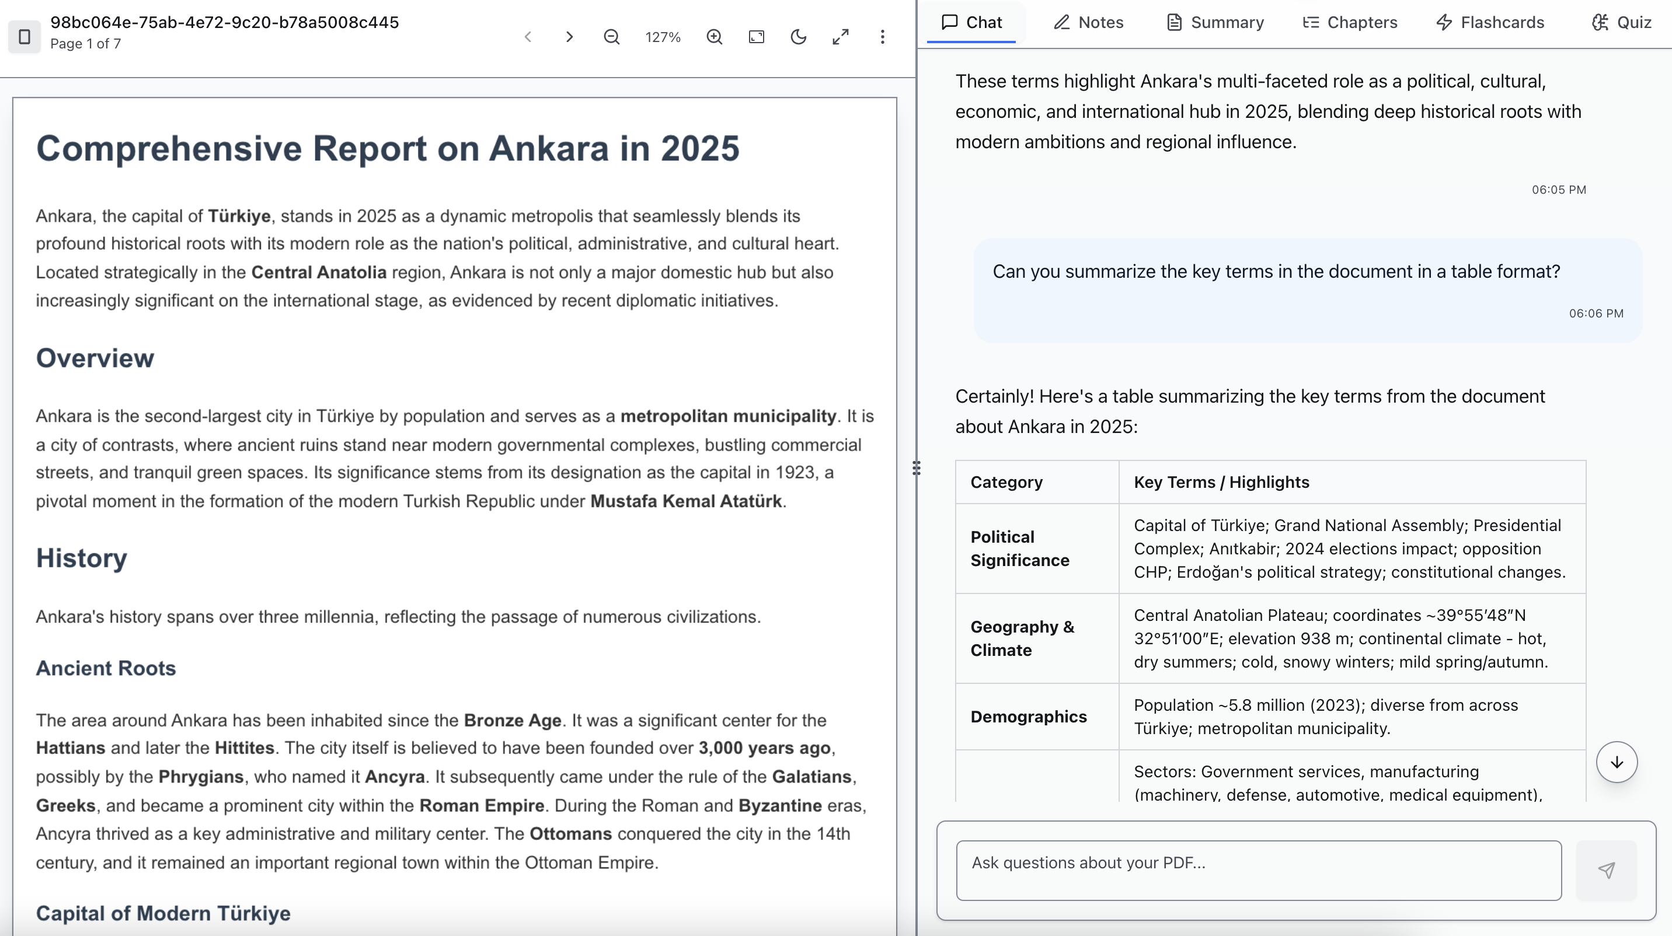This screenshot has height=936, width=1672.
Task: Click the 127% zoom level indicator
Action: click(x=663, y=37)
